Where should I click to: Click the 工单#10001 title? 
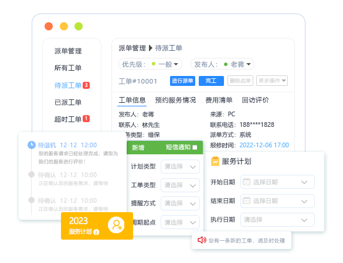tap(138, 81)
